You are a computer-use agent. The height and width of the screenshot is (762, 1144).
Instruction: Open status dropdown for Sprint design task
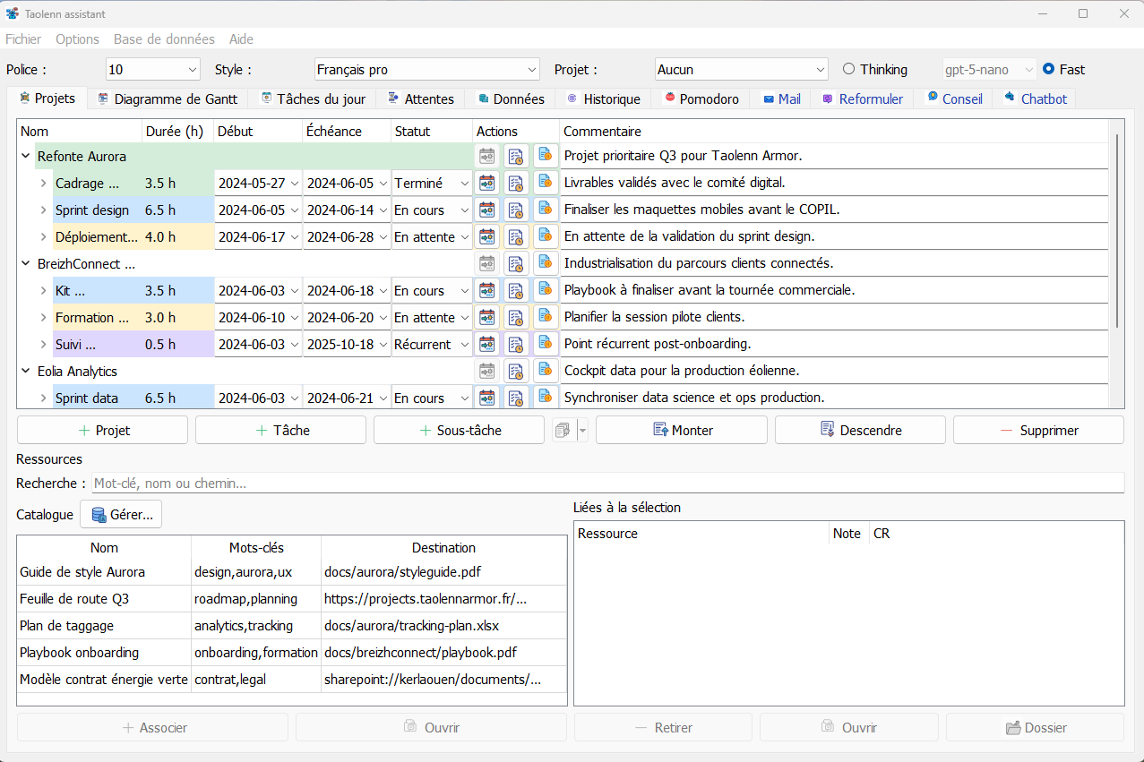pyautogui.click(x=432, y=210)
